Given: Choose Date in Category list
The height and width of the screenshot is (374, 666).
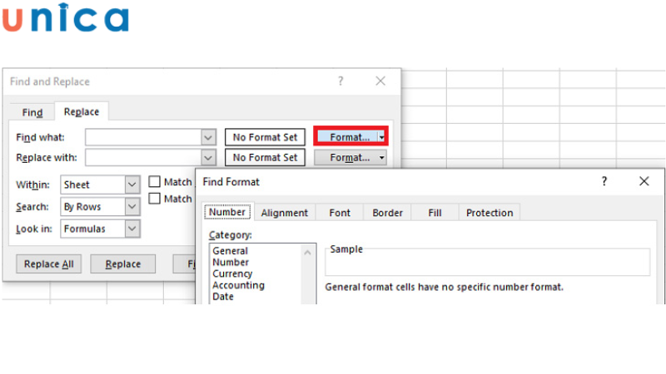Looking at the screenshot, I should coord(223,297).
